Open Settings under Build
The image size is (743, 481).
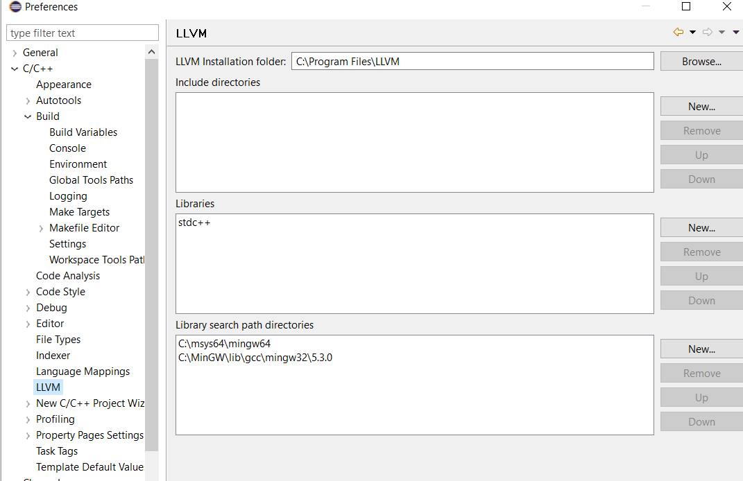(67, 244)
